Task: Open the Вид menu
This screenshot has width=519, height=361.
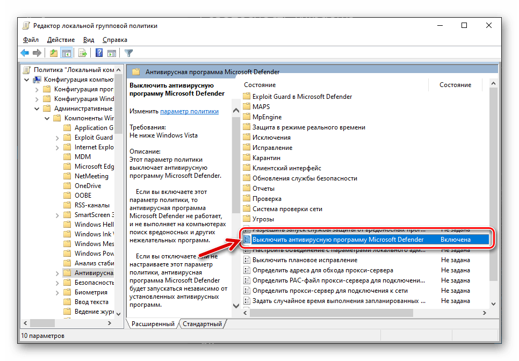Action: pos(88,40)
